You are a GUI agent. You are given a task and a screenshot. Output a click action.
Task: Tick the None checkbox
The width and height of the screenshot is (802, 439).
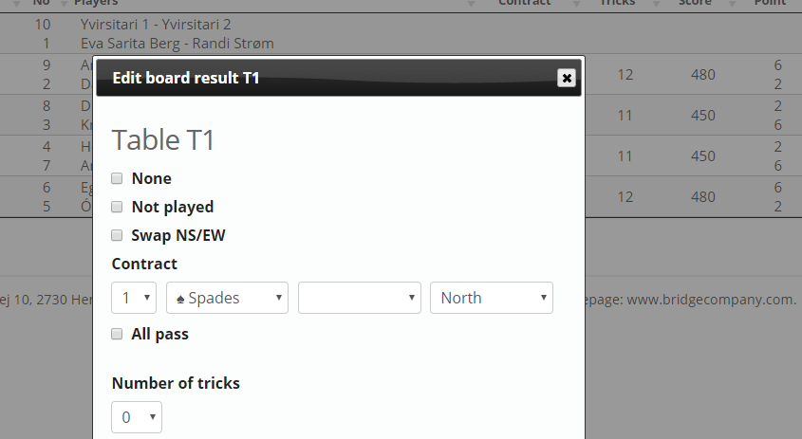tap(117, 178)
